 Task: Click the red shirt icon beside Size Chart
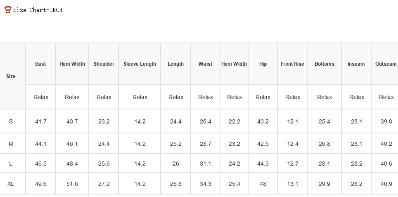[8, 10]
